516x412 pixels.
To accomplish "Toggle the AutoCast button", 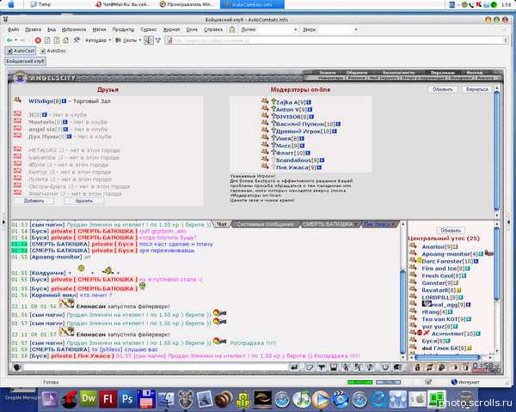I will (21, 51).
